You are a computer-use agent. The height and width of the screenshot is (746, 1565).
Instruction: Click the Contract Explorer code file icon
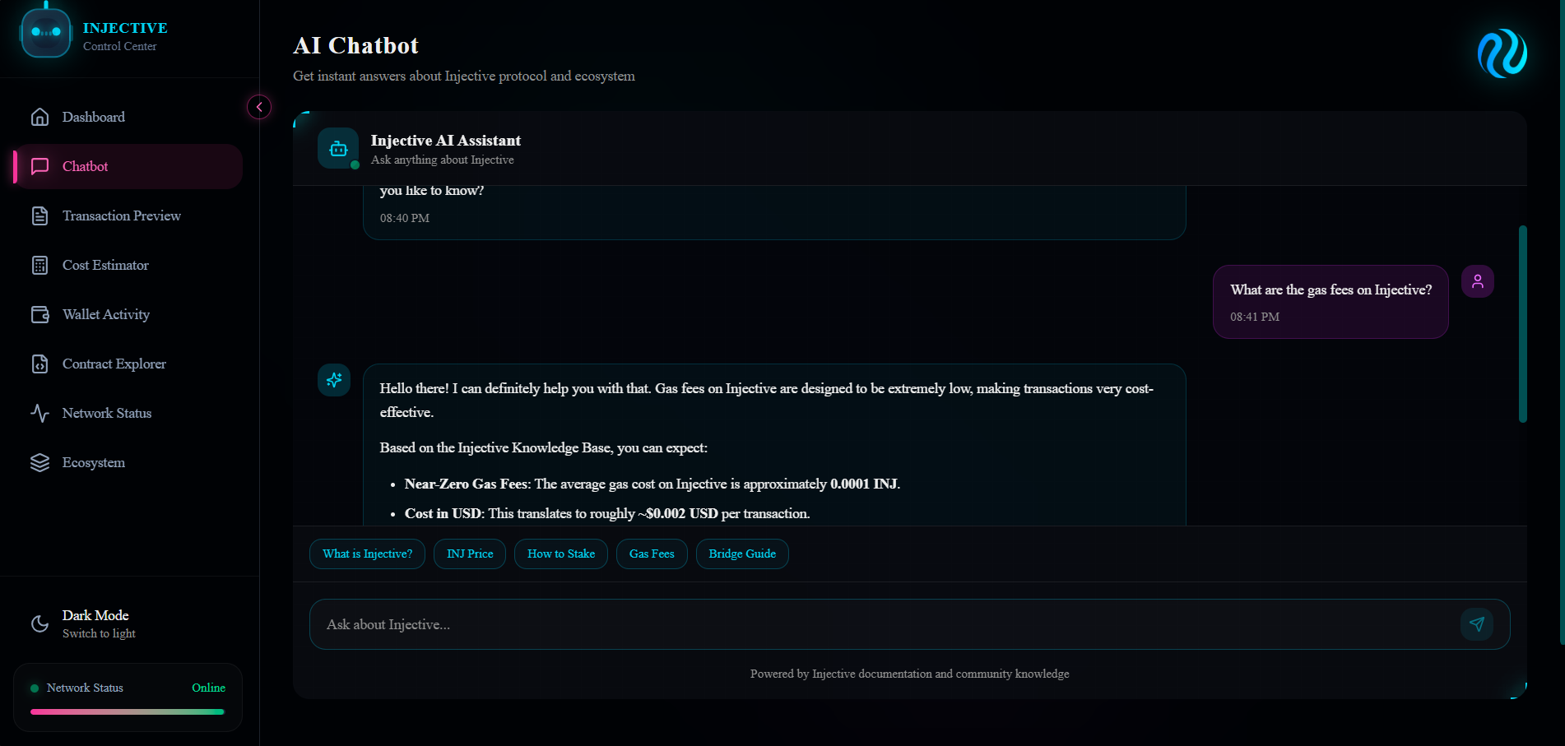pos(39,364)
